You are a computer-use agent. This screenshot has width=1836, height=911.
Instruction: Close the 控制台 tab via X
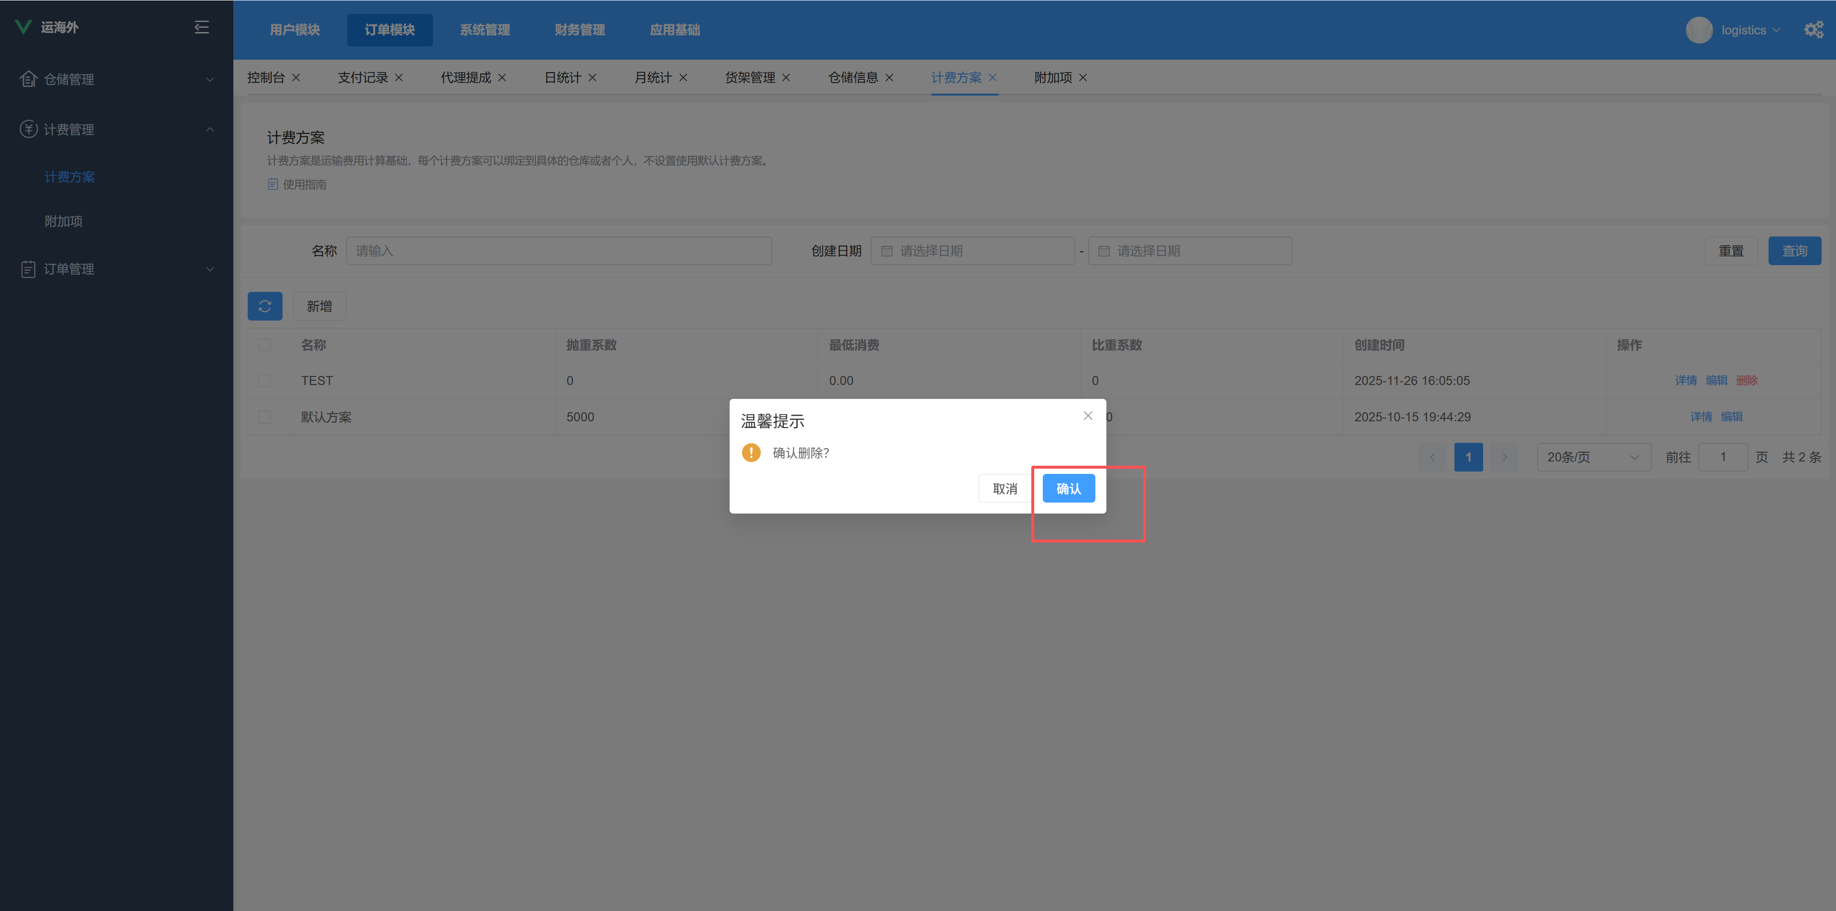click(x=296, y=78)
